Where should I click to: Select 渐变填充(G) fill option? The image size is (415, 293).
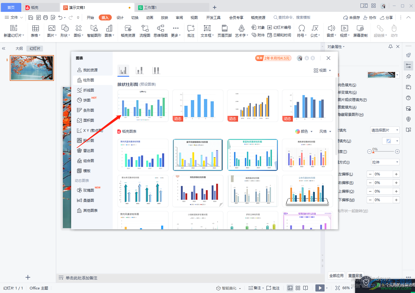[347, 92]
